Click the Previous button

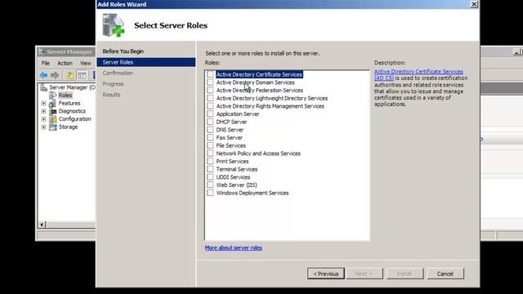pyautogui.click(x=326, y=274)
